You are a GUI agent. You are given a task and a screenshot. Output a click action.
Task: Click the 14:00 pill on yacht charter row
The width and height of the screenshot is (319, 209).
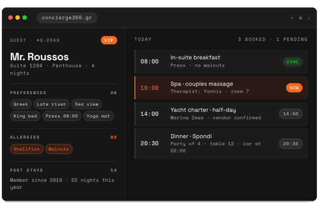click(291, 114)
